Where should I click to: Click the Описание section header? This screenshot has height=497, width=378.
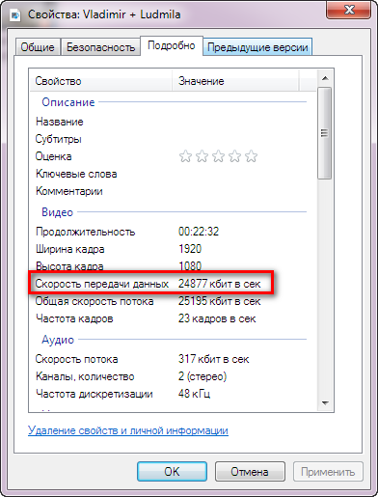[68, 102]
